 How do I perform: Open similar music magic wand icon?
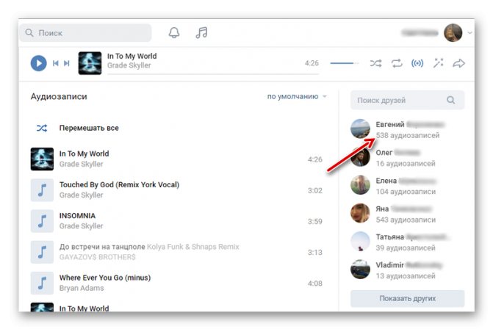coord(439,63)
